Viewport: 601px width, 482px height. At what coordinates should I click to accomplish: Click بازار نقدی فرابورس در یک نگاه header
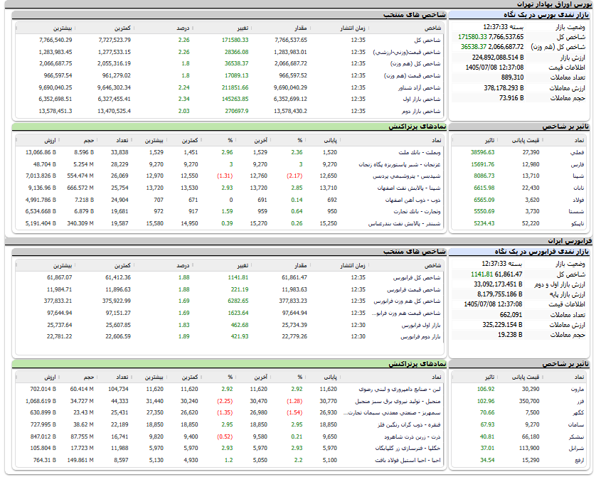click(541, 252)
